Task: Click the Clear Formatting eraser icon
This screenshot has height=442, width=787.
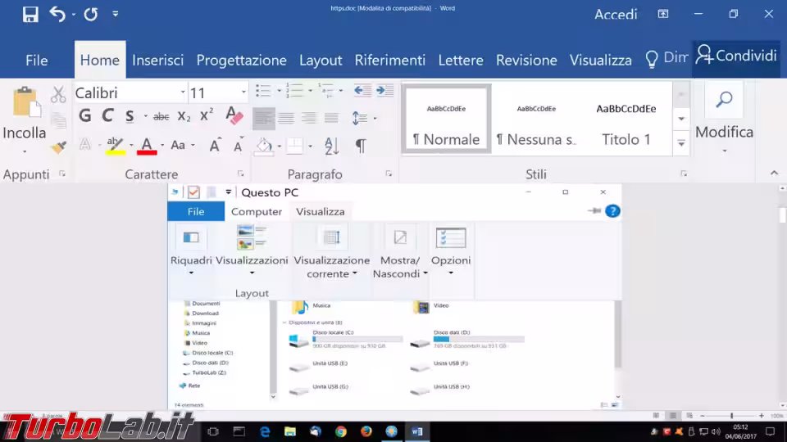Action: coord(234,116)
